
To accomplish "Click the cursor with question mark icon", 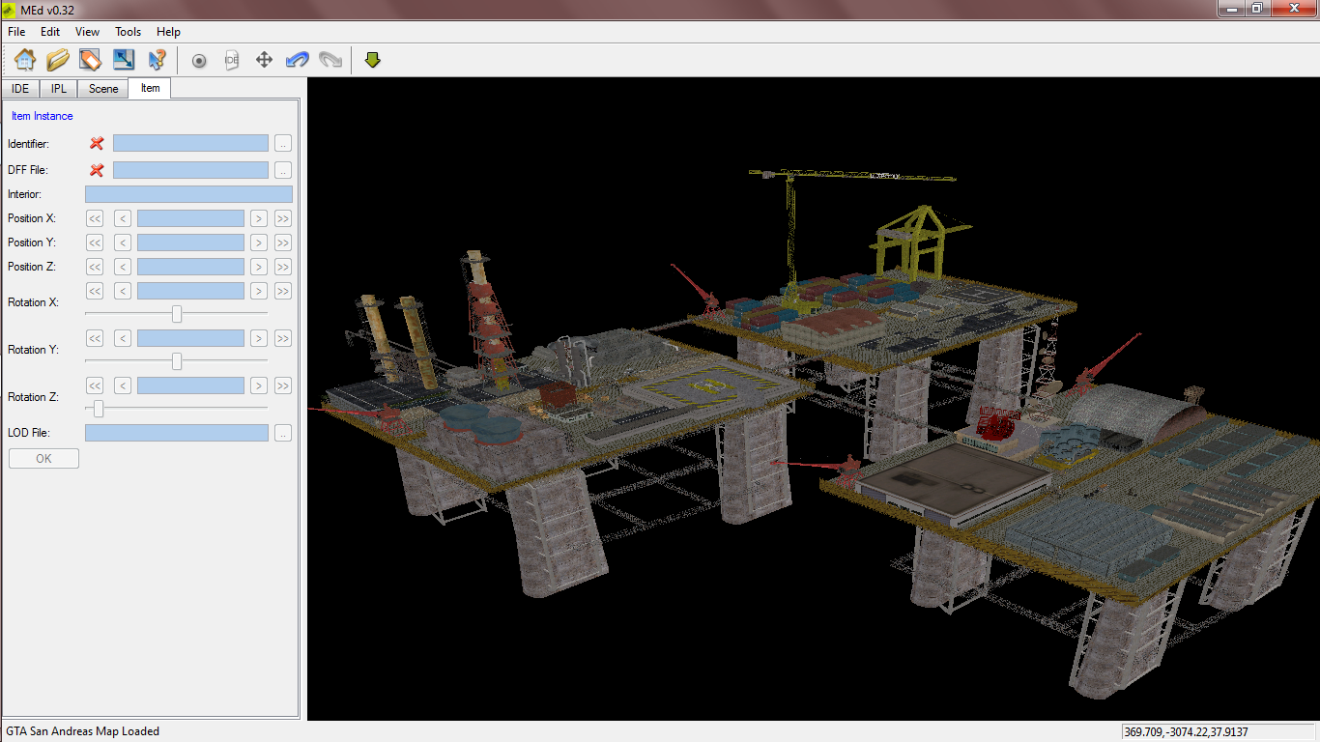I will click(157, 60).
